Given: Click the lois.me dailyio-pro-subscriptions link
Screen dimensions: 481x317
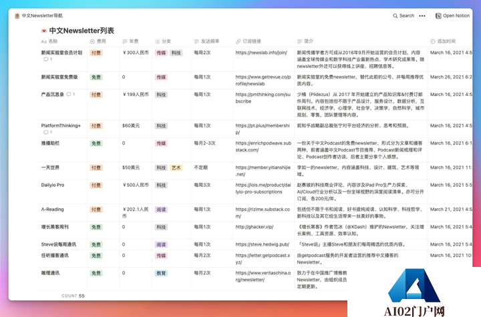Looking at the screenshot, I should [263, 189].
